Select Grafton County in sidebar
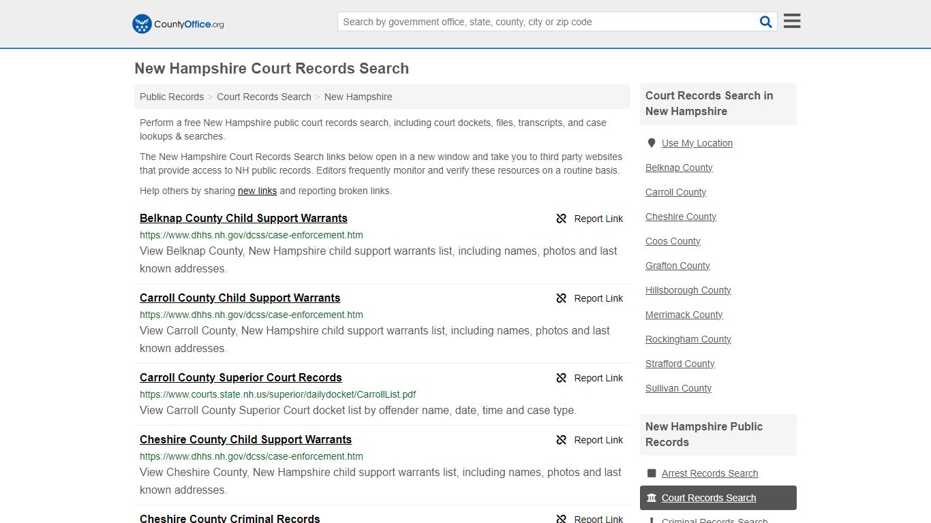The width and height of the screenshot is (931, 523). [x=677, y=266]
